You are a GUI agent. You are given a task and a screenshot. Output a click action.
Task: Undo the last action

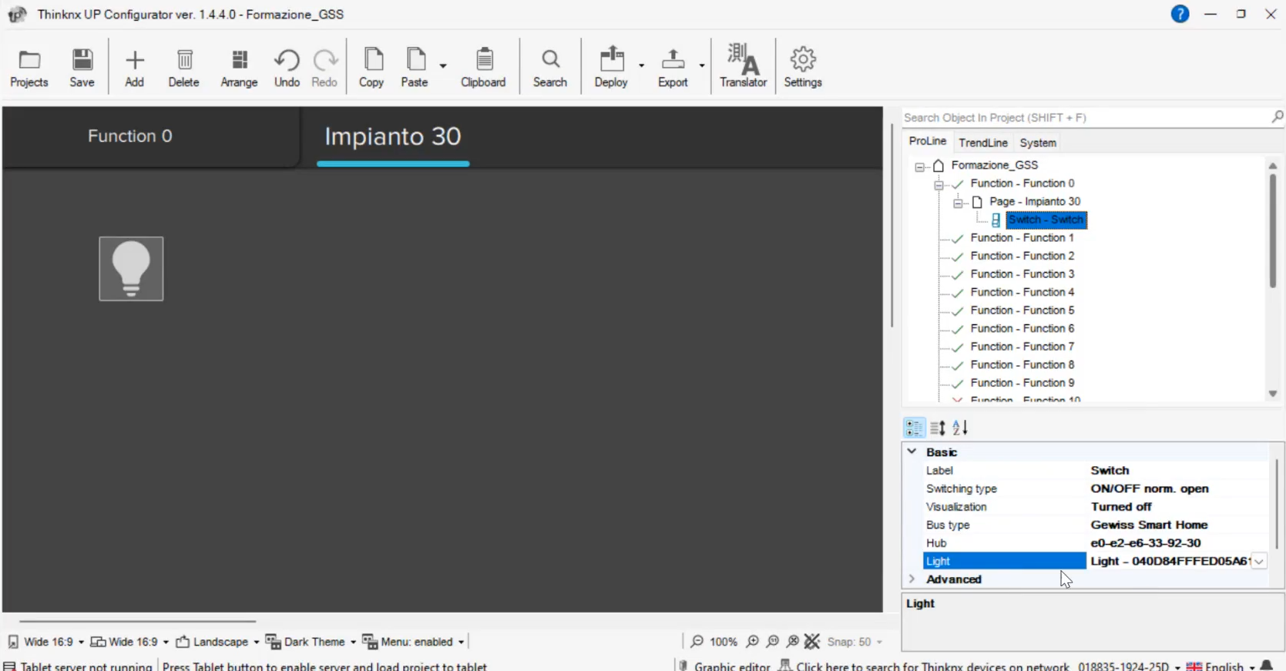(287, 68)
